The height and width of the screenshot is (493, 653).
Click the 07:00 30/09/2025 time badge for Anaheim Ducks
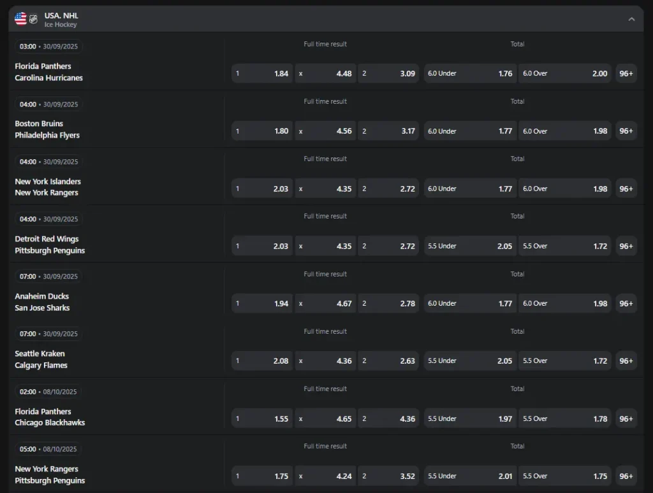pyautogui.click(x=48, y=276)
